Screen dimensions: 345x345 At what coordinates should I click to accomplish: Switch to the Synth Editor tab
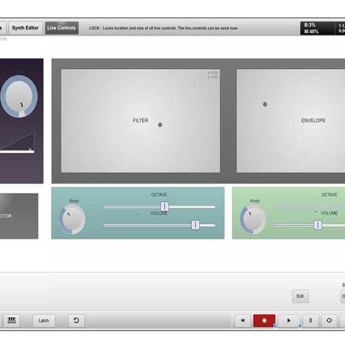tap(26, 28)
